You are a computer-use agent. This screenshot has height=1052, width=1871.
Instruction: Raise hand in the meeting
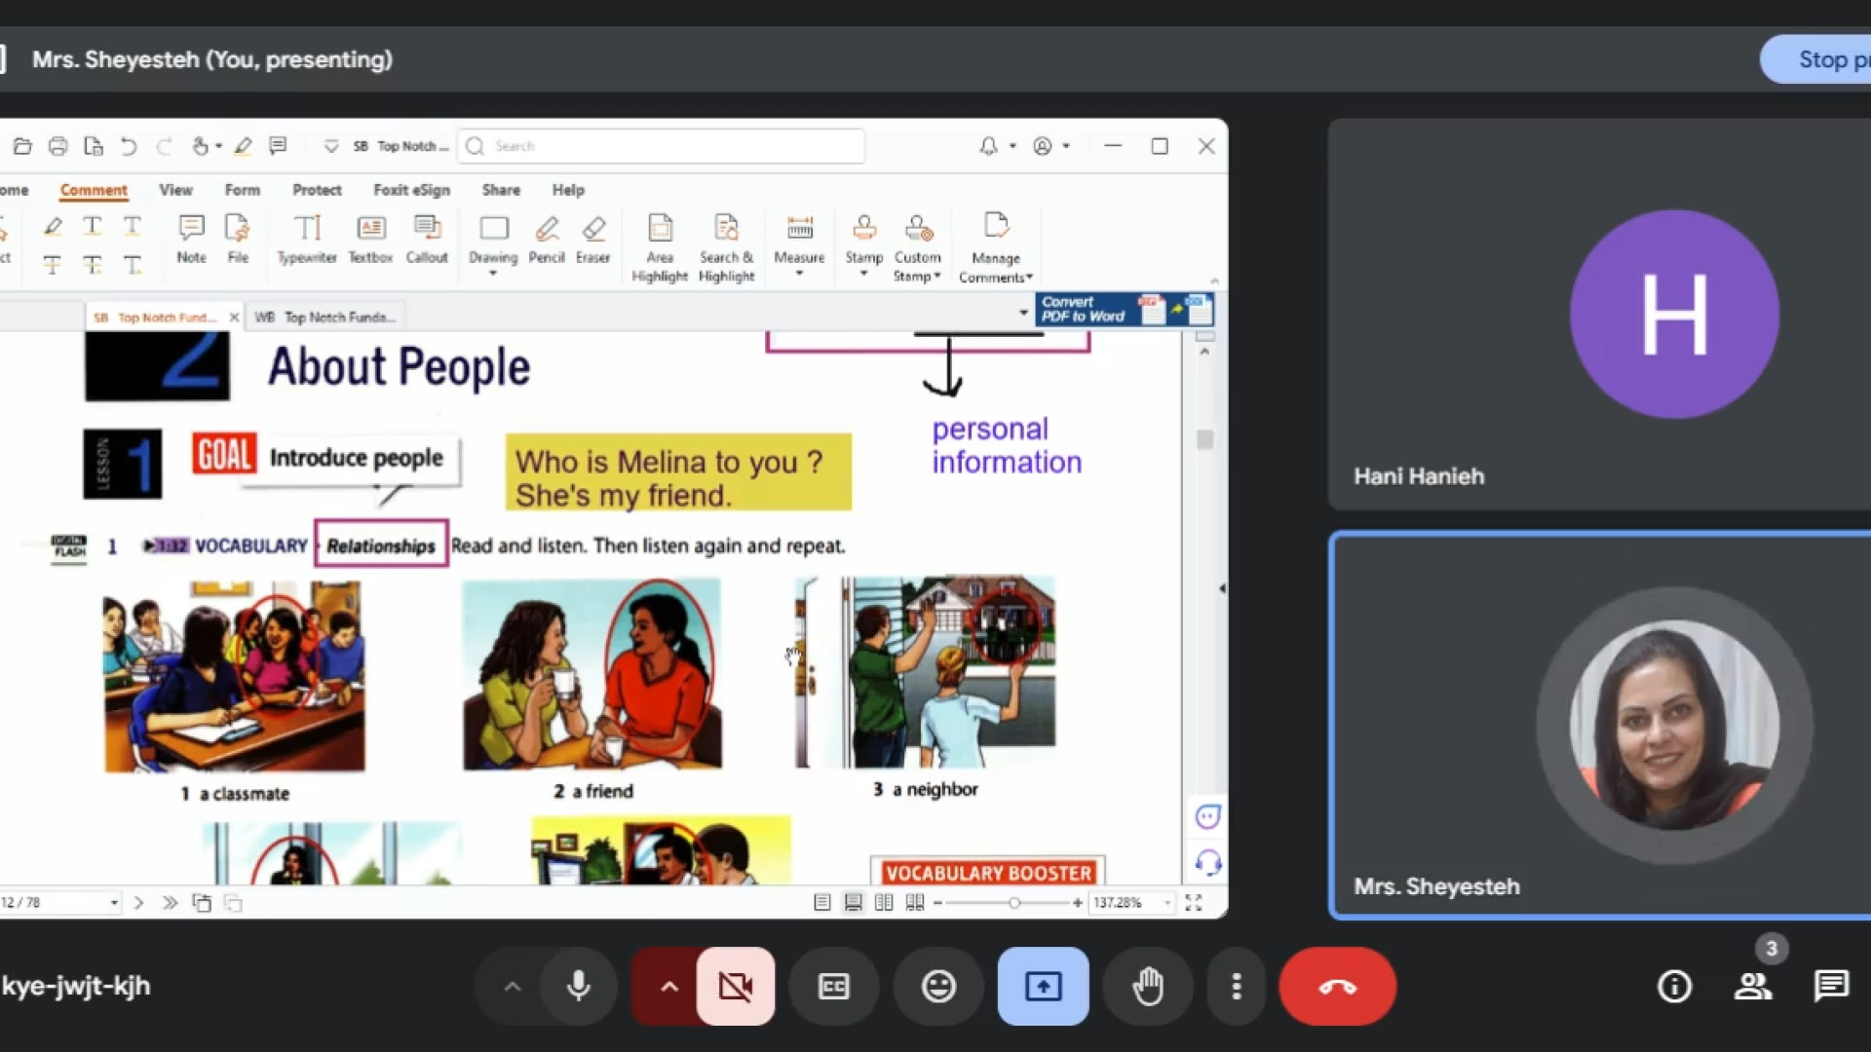[x=1148, y=987]
